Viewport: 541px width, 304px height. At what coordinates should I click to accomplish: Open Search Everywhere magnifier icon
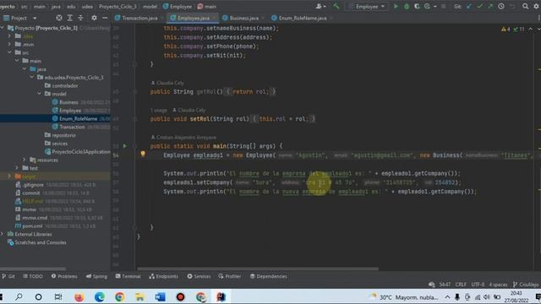point(525,6)
